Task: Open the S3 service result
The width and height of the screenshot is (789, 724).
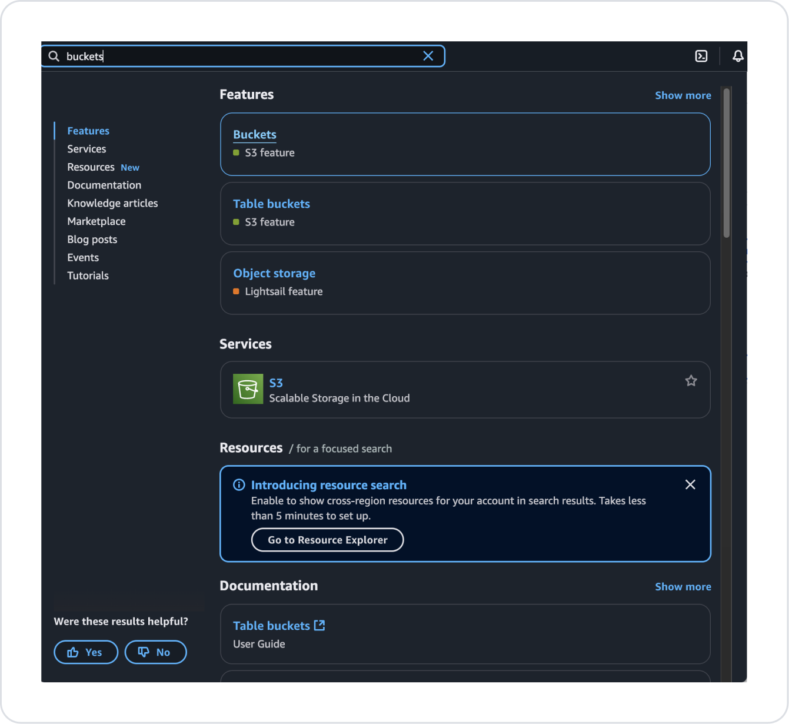Action: click(276, 383)
